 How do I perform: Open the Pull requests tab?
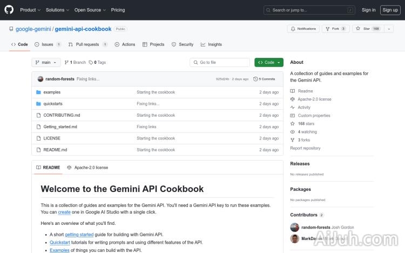88,44
